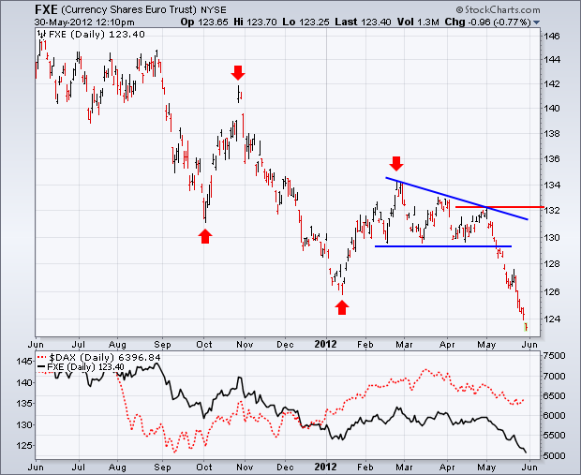The height and width of the screenshot is (475, 581).
Task: Open the blue dropdown triangle beside Chg value
Action: click(x=536, y=22)
